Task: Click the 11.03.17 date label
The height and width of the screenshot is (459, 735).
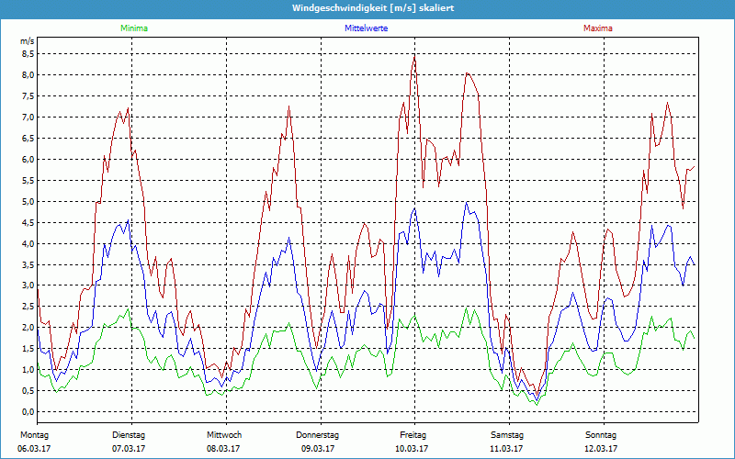Action: point(506,449)
